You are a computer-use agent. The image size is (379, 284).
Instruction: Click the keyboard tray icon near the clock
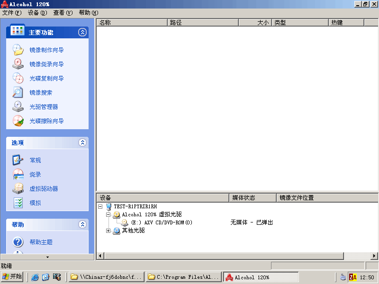pos(343,277)
